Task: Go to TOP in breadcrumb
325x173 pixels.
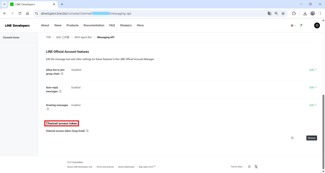Action: (48, 38)
